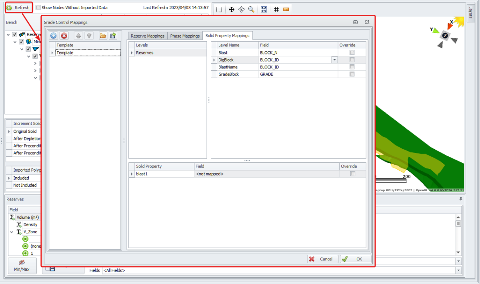Viewport: 480px width, 284px height.
Task: Activate the pan move tool
Action: point(232,10)
